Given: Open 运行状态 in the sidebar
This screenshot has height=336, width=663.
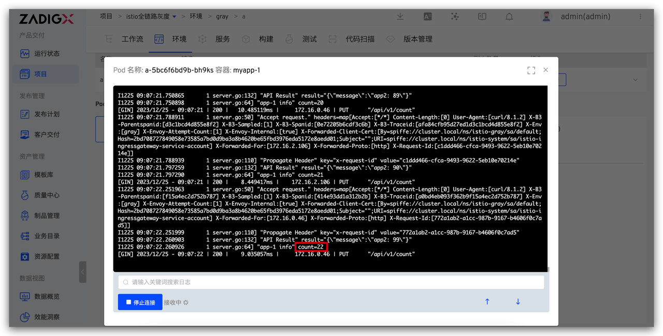Looking at the screenshot, I should coord(47,54).
